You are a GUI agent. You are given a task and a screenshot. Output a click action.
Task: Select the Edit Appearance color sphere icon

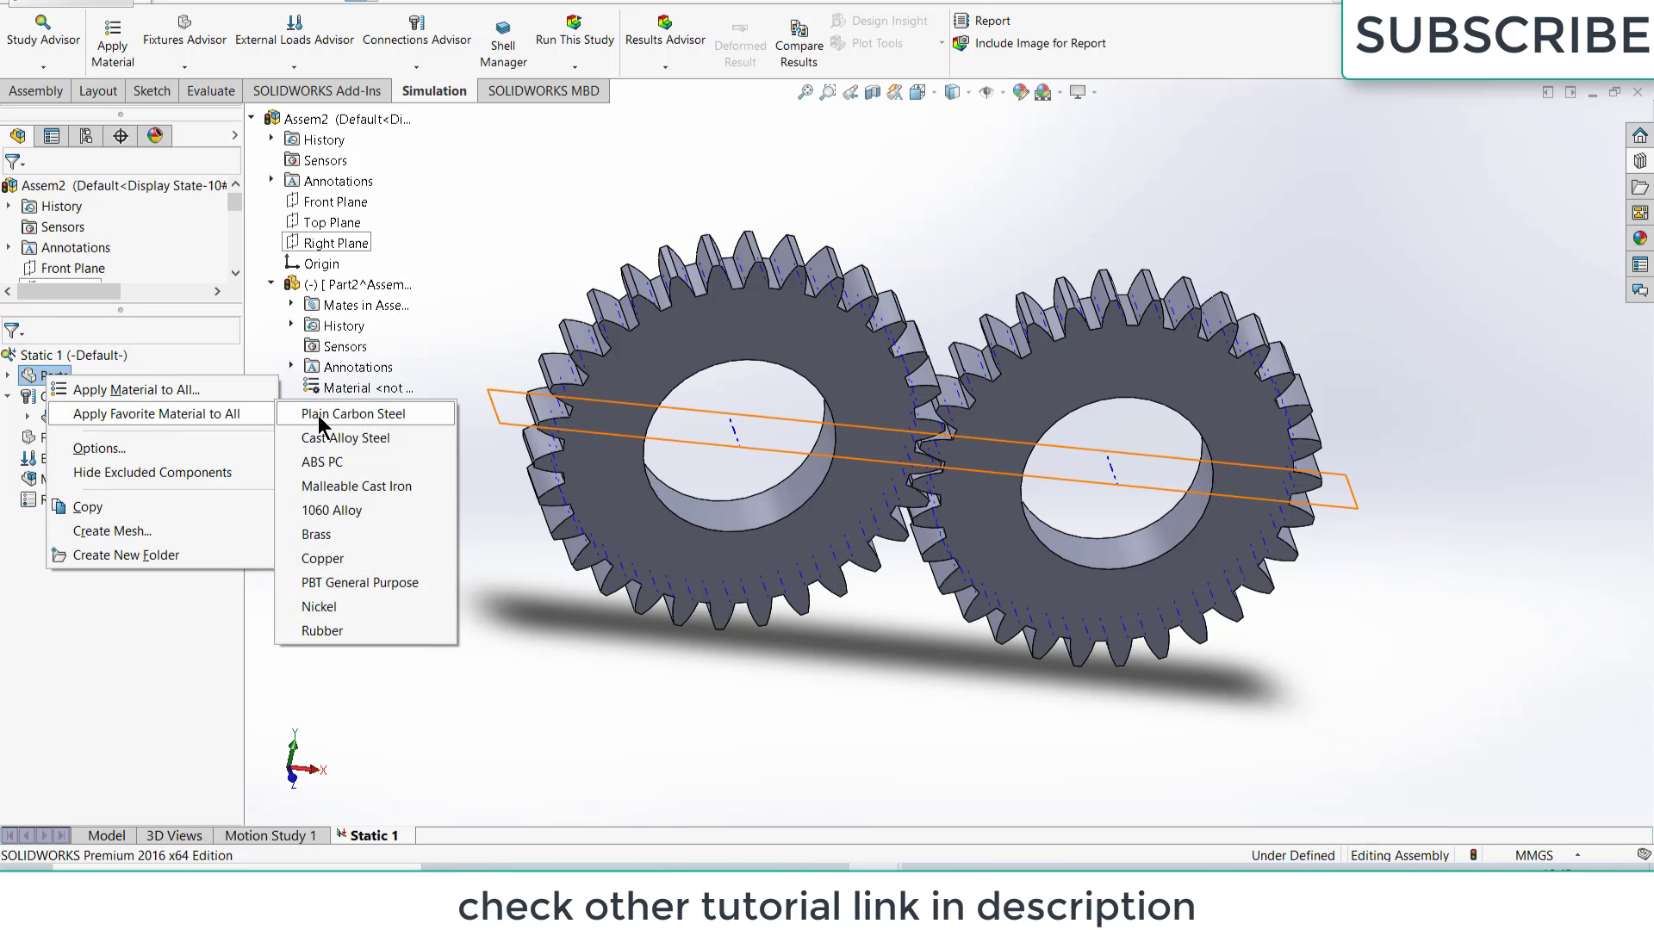tap(1021, 92)
